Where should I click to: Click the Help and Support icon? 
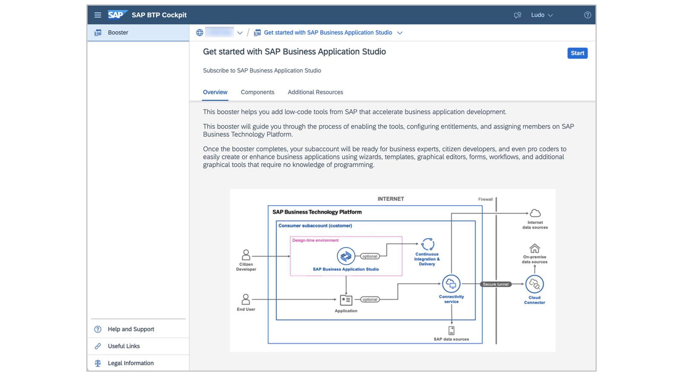click(x=98, y=329)
